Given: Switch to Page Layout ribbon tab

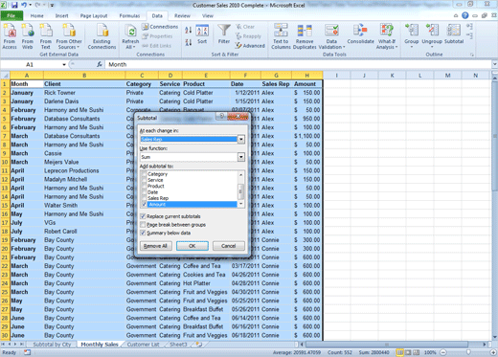Looking at the screenshot, I should coord(94,15).
